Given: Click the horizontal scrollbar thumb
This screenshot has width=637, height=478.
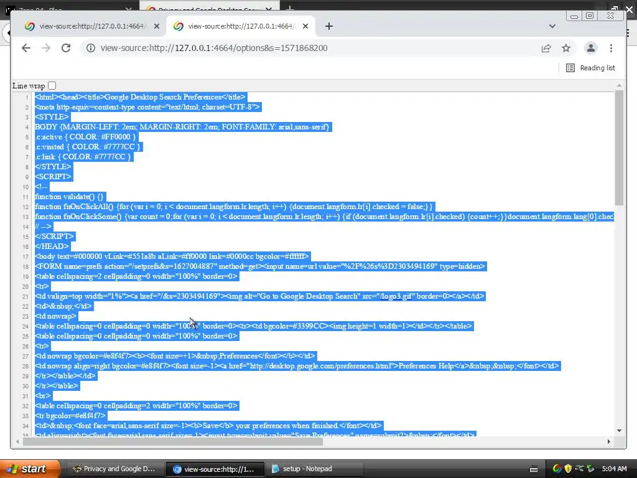Looking at the screenshot, I should [x=173, y=441].
